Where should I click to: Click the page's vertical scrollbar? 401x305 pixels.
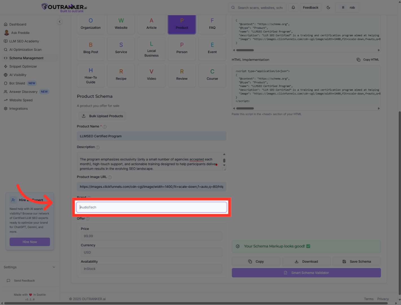400,203
